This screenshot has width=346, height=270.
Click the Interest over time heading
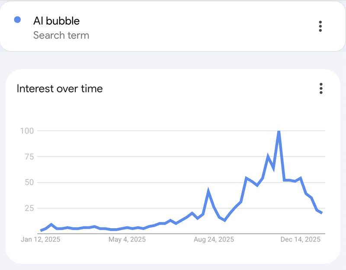pos(60,89)
